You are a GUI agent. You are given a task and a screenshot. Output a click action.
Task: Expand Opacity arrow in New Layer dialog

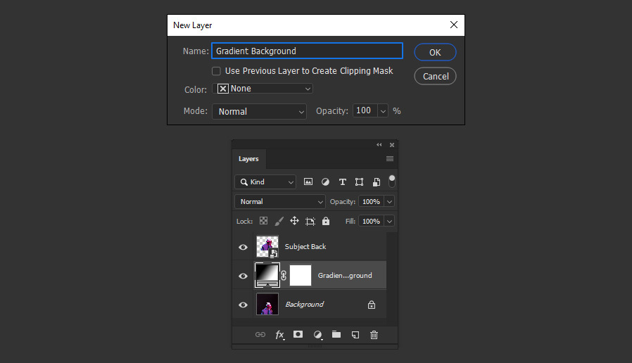(383, 110)
